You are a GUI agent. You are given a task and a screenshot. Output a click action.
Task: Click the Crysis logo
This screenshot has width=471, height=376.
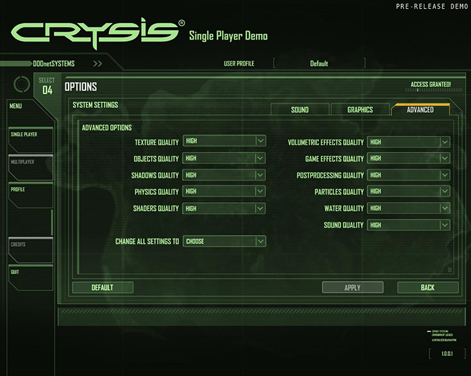[98, 33]
